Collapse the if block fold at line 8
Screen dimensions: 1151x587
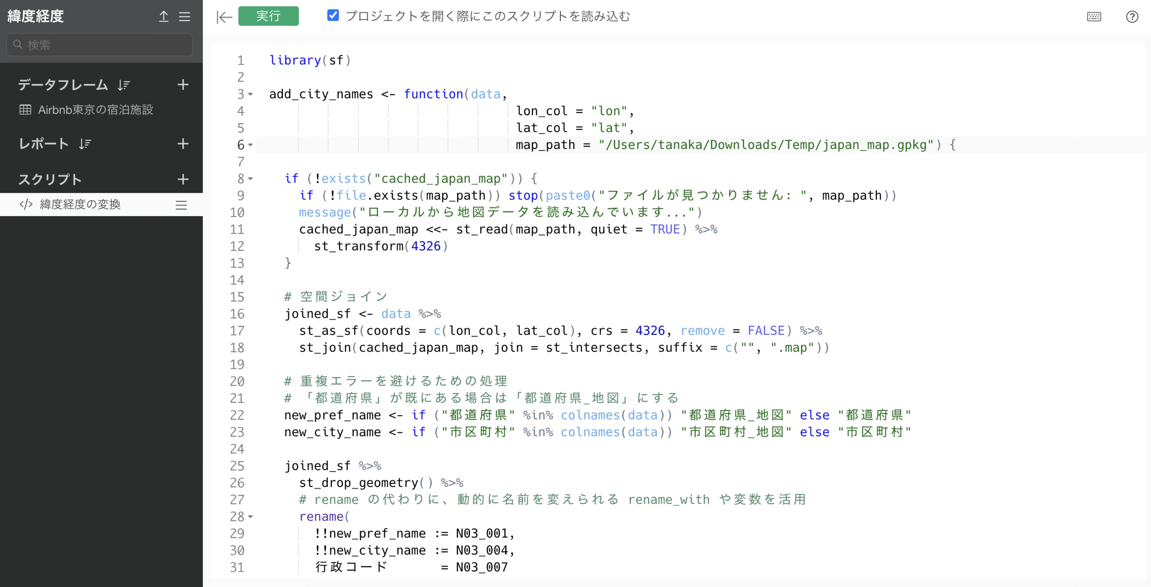(x=251, y=179)
